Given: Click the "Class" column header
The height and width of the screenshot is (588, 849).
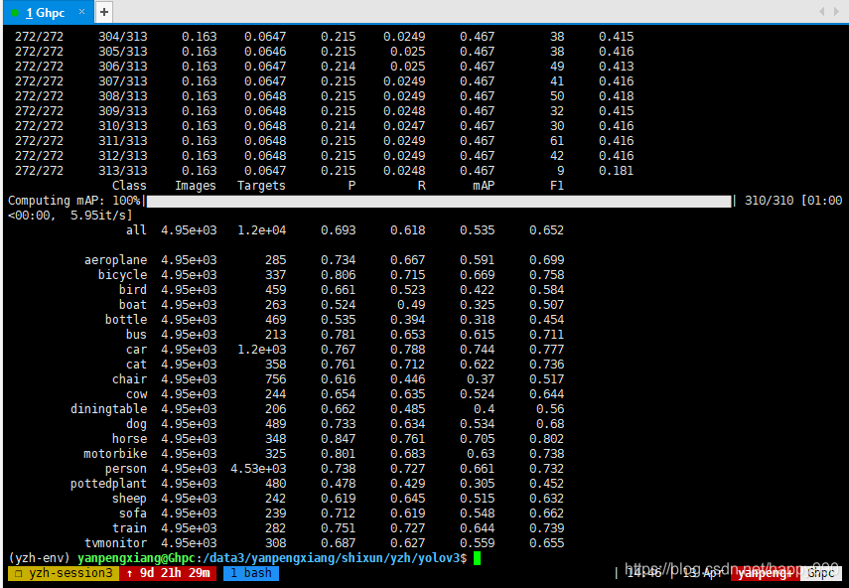Looking at the screenshot, I should click(x=129, y=186).
